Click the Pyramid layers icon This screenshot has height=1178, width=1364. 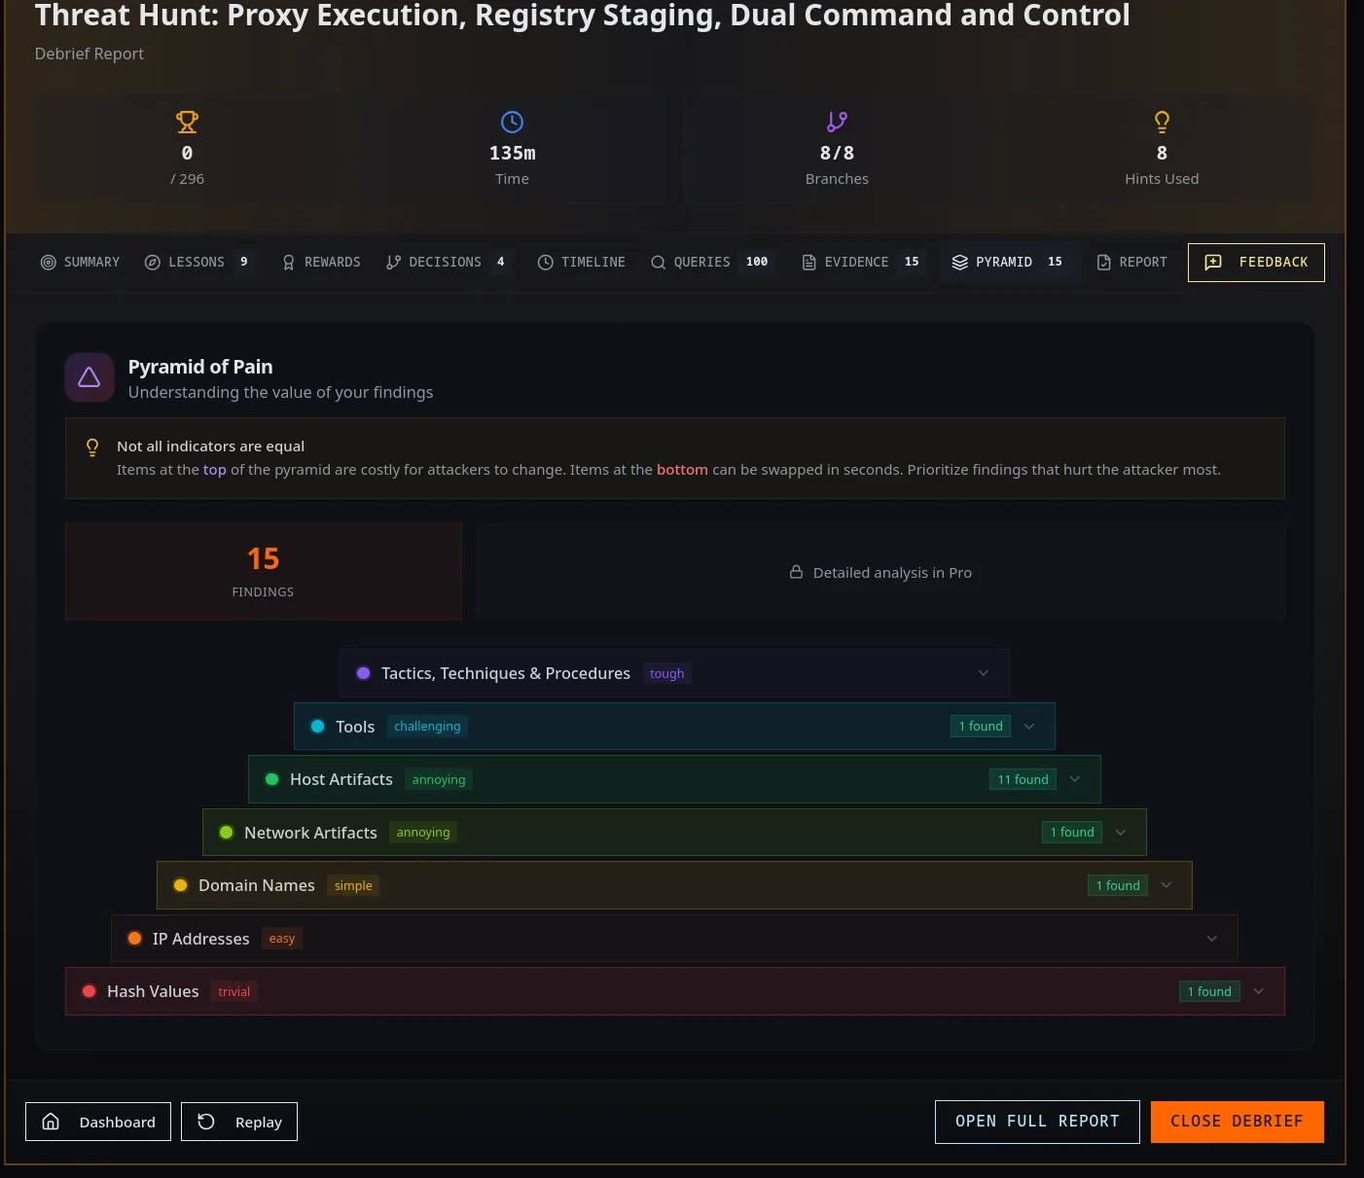click(x=960, y=263)
